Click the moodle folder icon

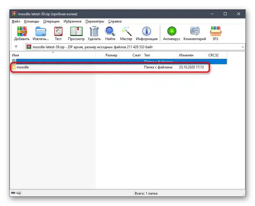pos(14,67)
